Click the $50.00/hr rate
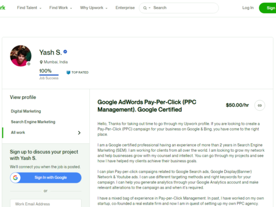Viewport: 276px width, 207px height. 237,105
